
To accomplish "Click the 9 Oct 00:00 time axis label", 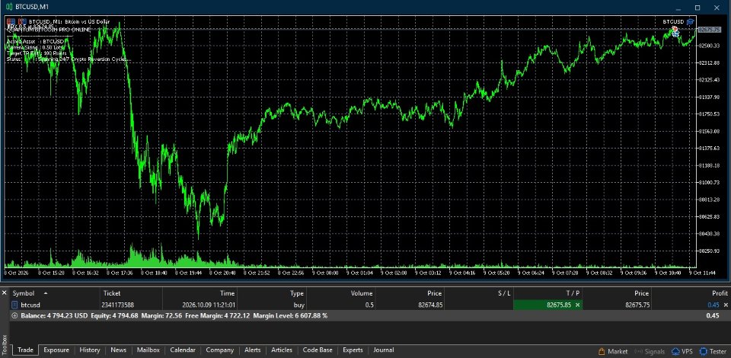I will [x=325, y=273].
